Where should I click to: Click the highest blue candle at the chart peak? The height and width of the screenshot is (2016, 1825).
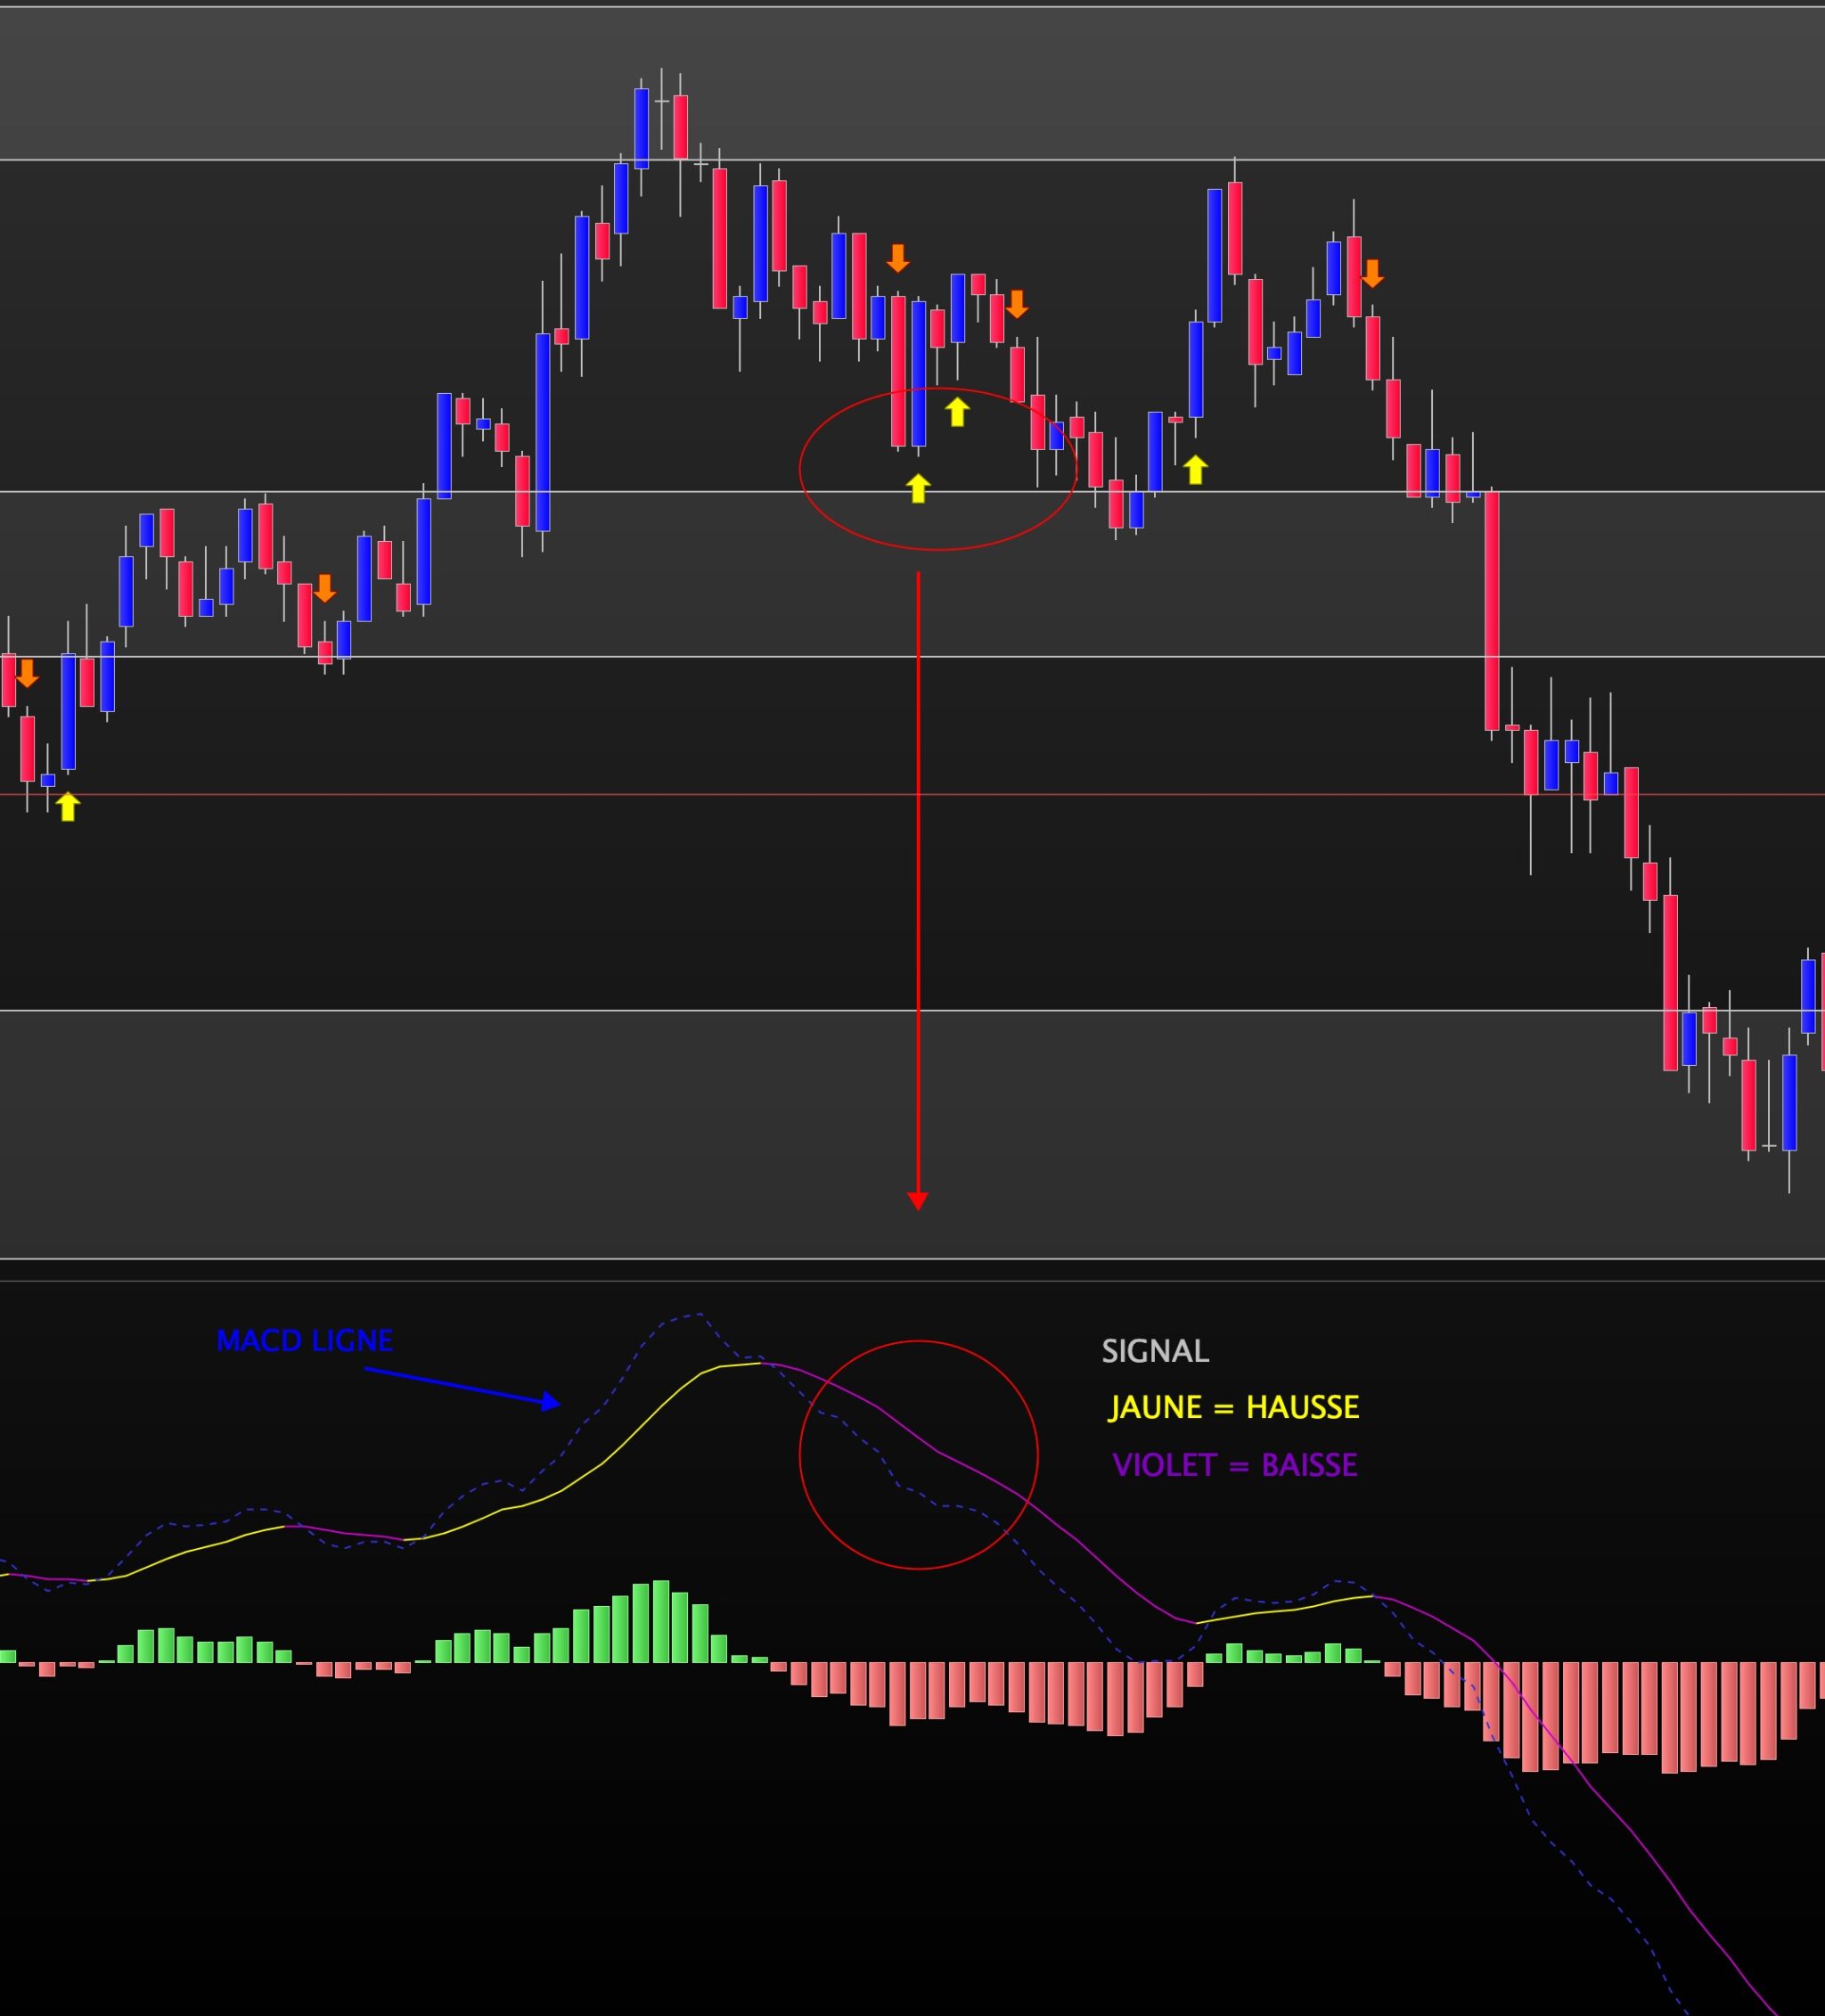(x=641, y=128)
